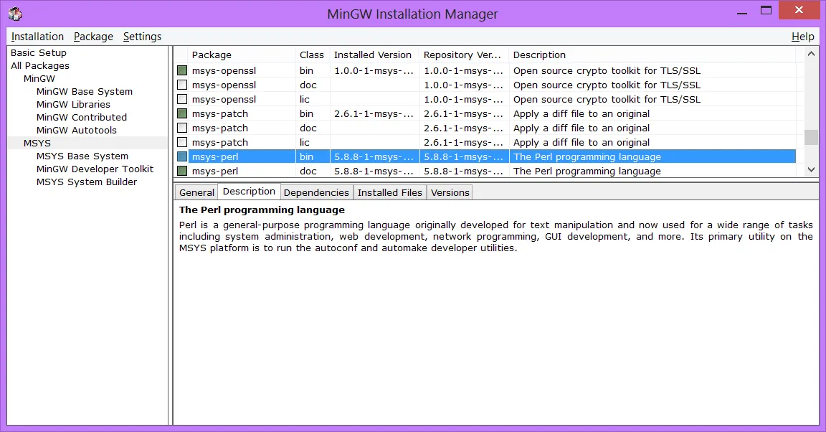Switch to the Dependencies tab
The image size is (826, 432).
[316, 192]
